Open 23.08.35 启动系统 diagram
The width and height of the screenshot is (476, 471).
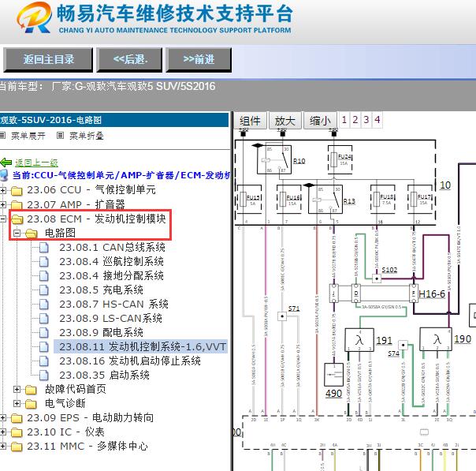pyautogui.click(x=105, y=375)
